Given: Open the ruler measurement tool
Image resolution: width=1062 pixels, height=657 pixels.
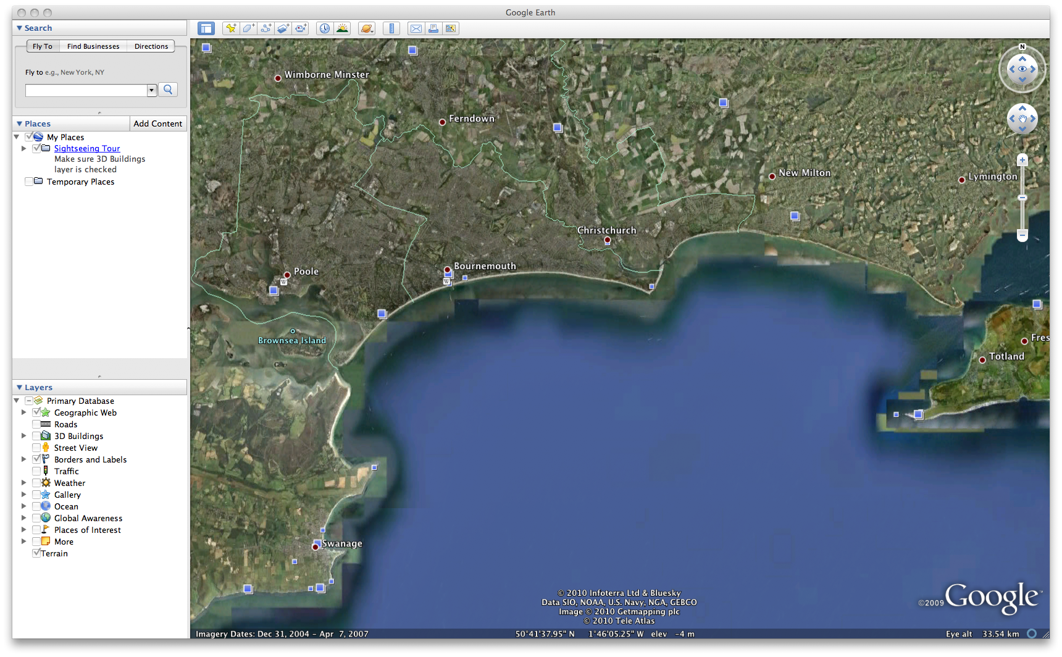Looking at the screenshot, I should point(391,28).
